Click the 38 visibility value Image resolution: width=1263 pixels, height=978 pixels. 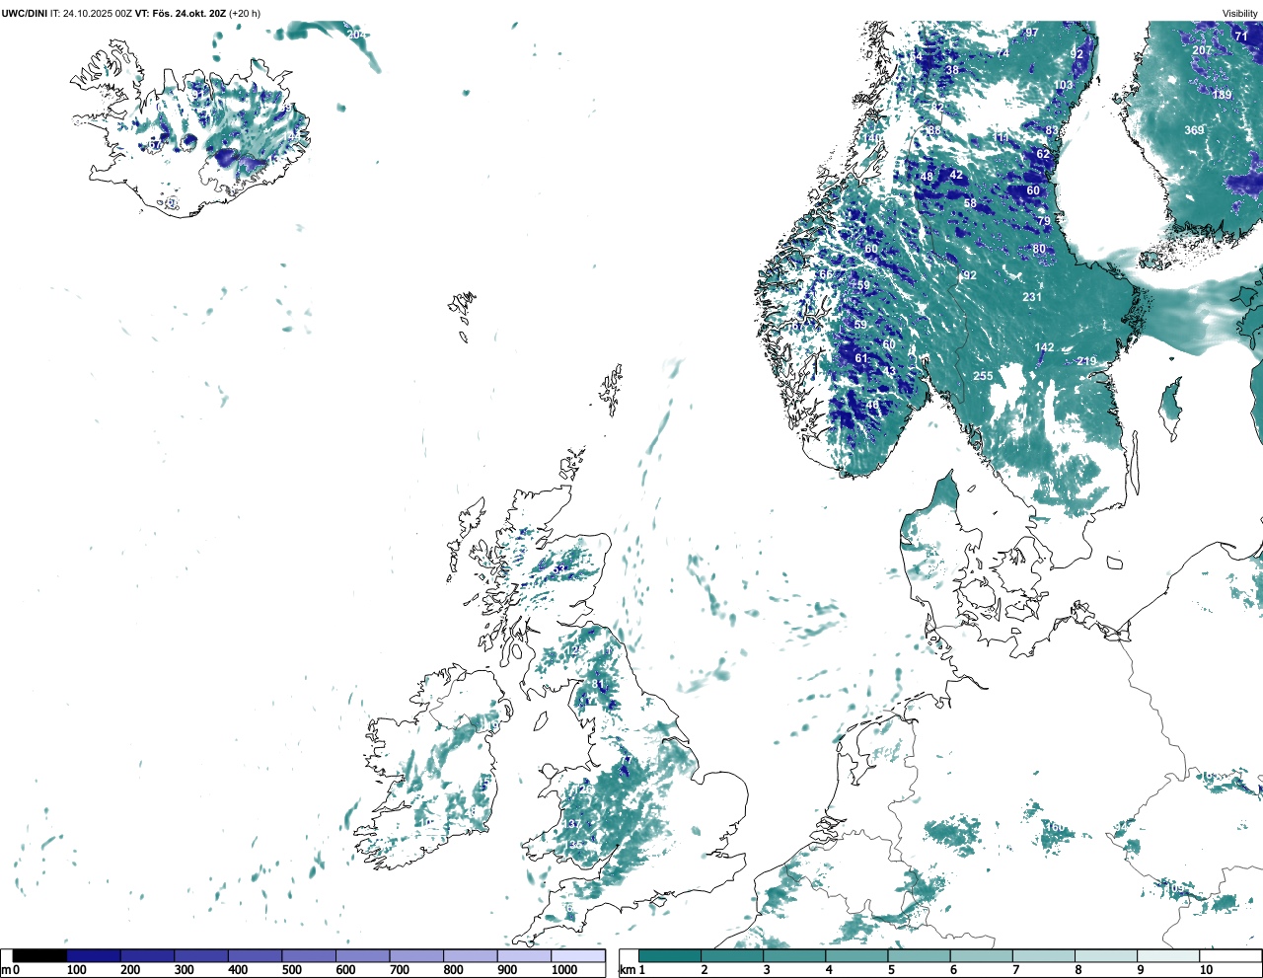pyautogui.click(x=952, y=70)
